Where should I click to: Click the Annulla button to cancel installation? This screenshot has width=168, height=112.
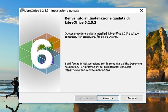[x=132, y=98]
